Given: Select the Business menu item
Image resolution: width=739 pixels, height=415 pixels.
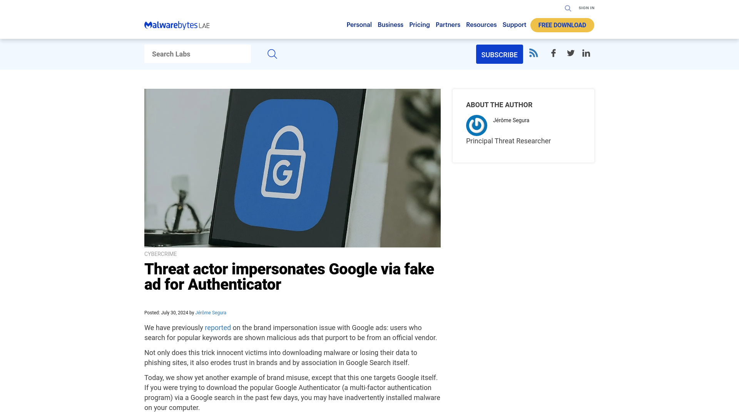Looking at the screenshot, I should [x=390, y=24].
